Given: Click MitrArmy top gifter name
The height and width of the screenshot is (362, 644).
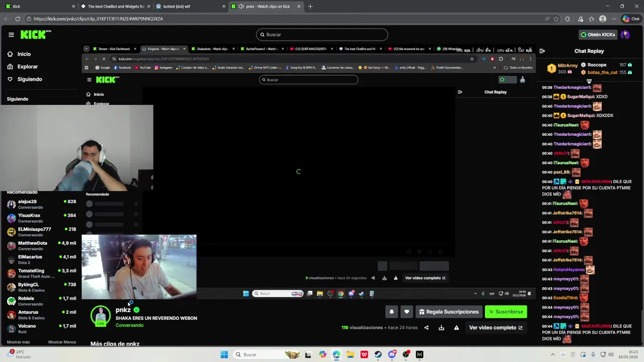Looking at the screenshot, I should (x=568, y=65).
